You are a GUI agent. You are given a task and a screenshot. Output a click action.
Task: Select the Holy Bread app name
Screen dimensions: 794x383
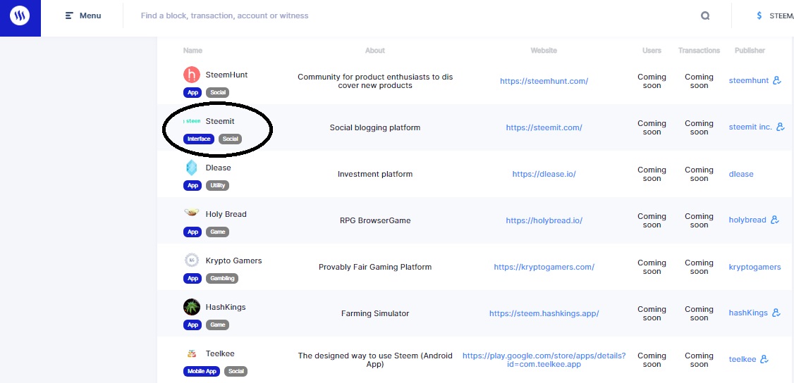(x=226, y=214)
